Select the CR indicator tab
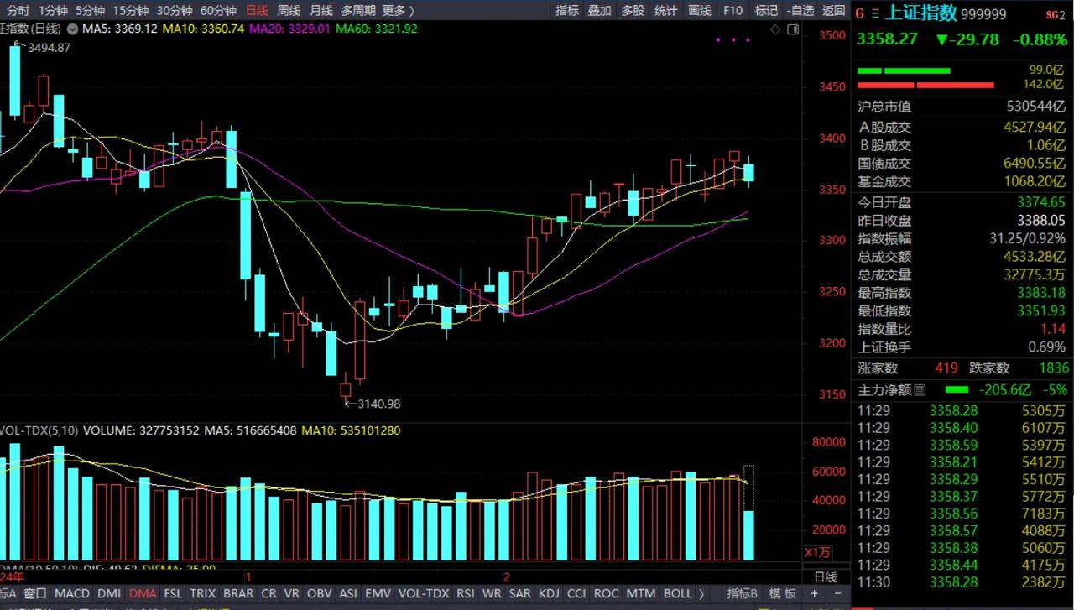The height and width of the screenshot is (610, 1074). tap(268, 593)
